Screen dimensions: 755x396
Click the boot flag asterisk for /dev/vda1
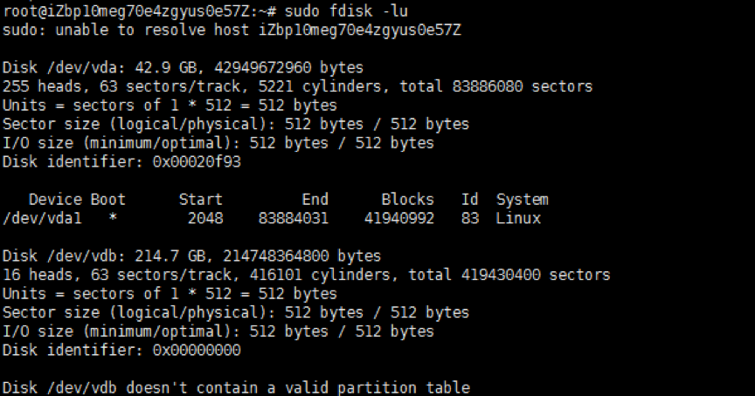[113, 218]
